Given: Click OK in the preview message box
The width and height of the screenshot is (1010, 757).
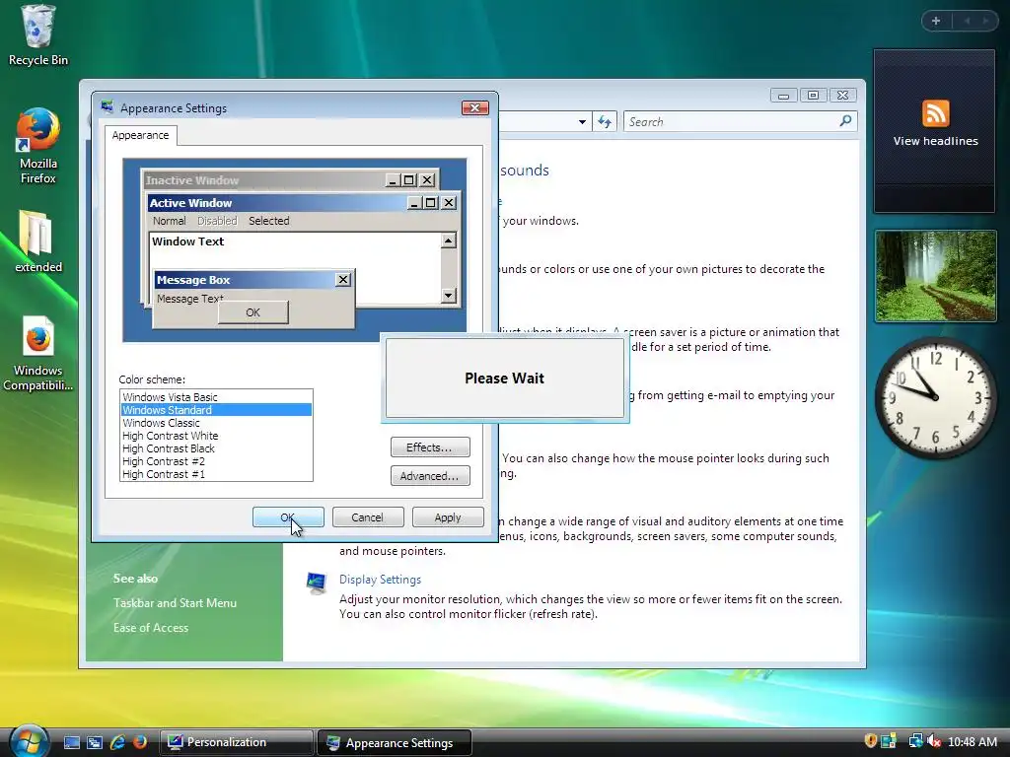Looking at the screenshot, I should pos(253,312).
